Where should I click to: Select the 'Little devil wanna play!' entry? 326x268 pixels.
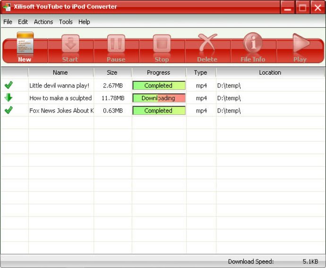(59, 86)
